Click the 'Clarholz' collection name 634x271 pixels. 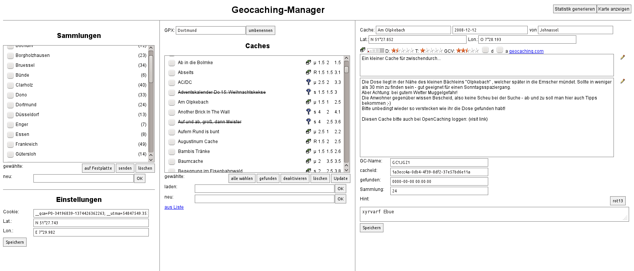(24, 85)
